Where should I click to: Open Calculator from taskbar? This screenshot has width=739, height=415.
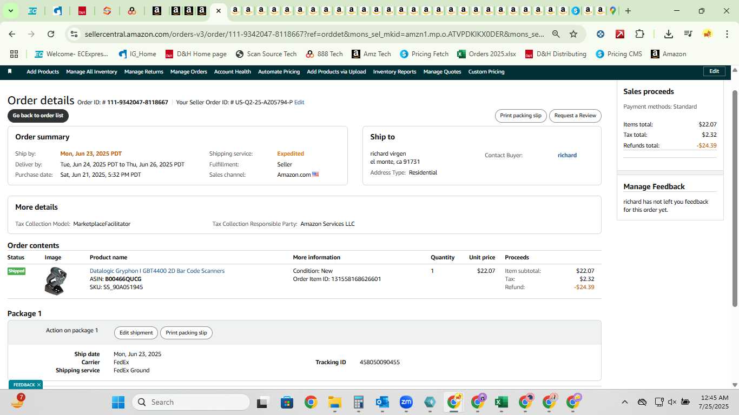click(x=358, y=402)
